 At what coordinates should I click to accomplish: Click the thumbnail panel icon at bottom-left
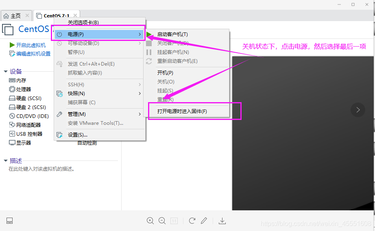10,221
